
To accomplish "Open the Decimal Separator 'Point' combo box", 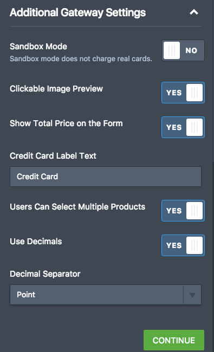I will tap(106, 295).
